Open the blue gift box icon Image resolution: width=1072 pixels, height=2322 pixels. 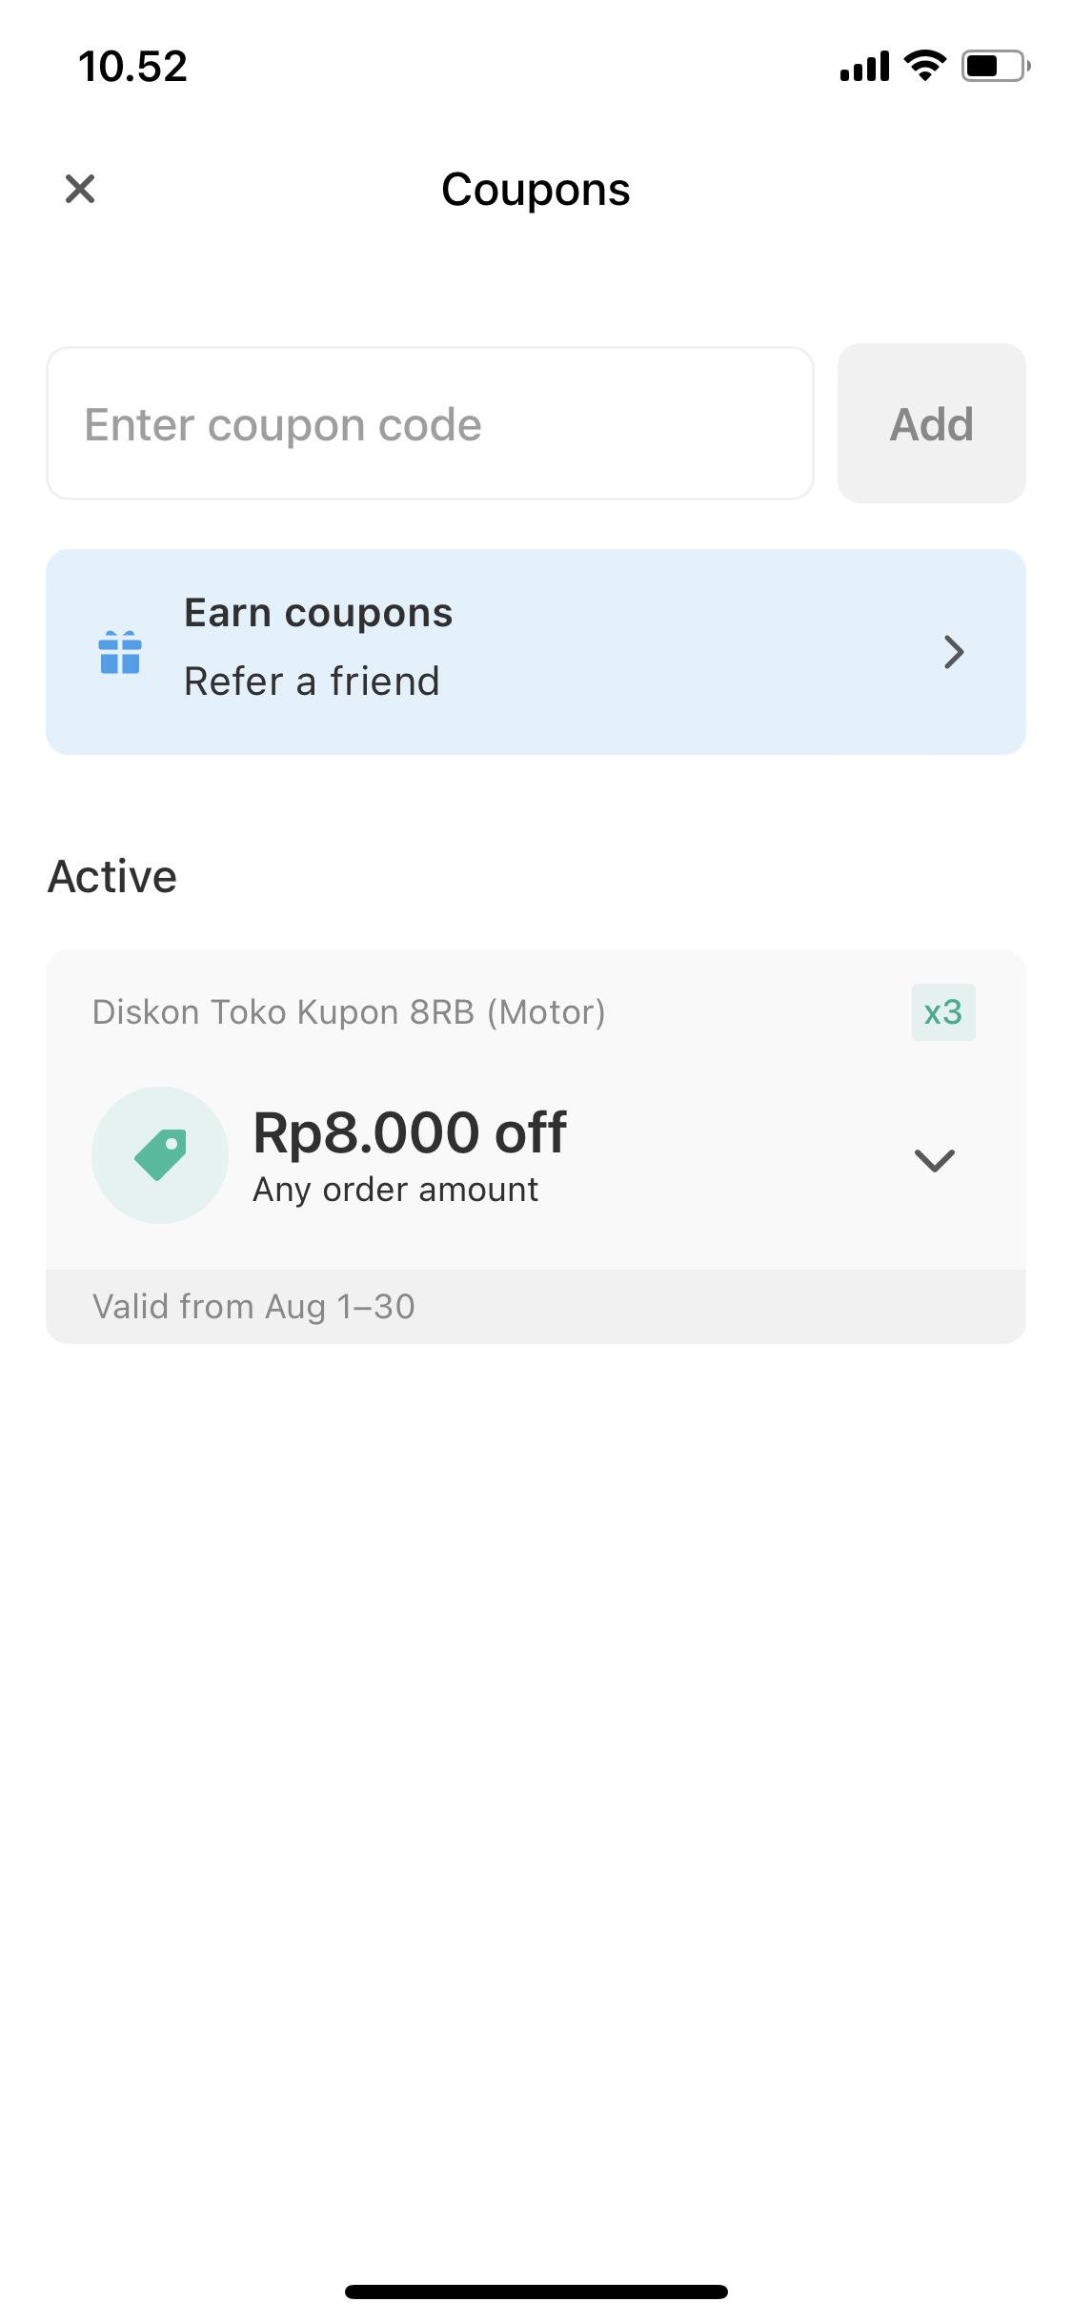pyautogui.click(x=120, y=652)
